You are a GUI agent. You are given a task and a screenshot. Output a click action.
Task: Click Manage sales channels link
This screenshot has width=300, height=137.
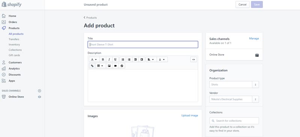pos(254,38)
